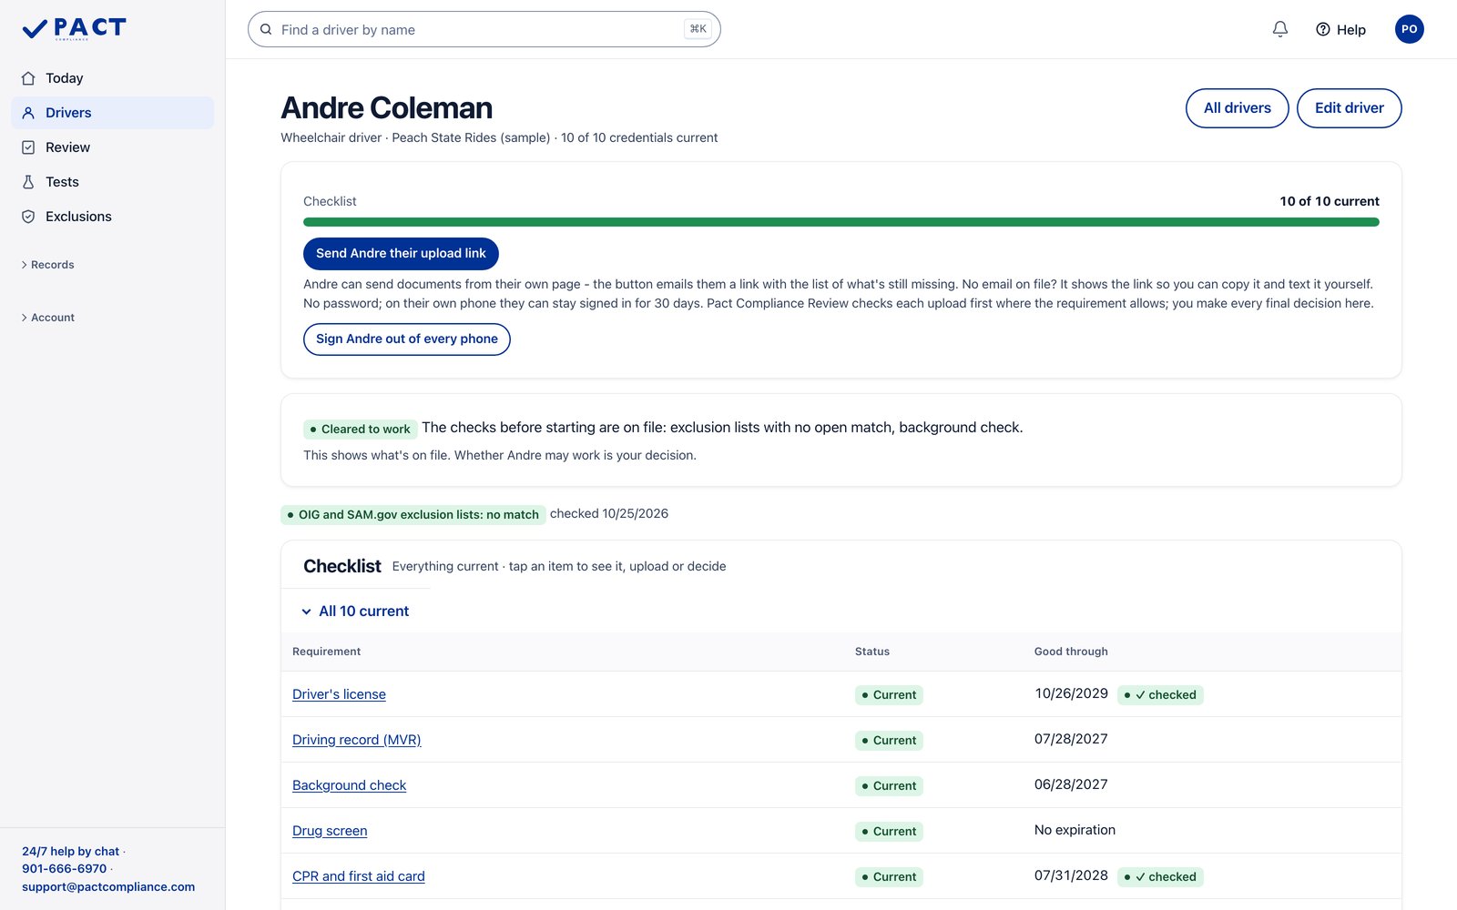This screenshot has height=910, width=1457.
Task: Collapse the All 10 current group
Action: (355, 612)
